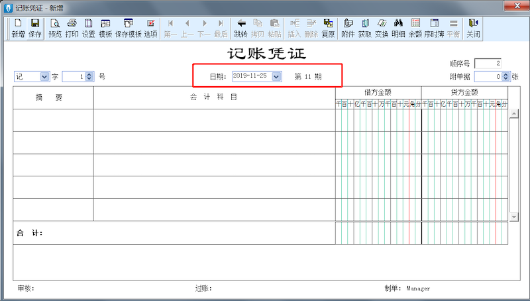Click 关闭 close toolbar icon

[x=473, y=29]
